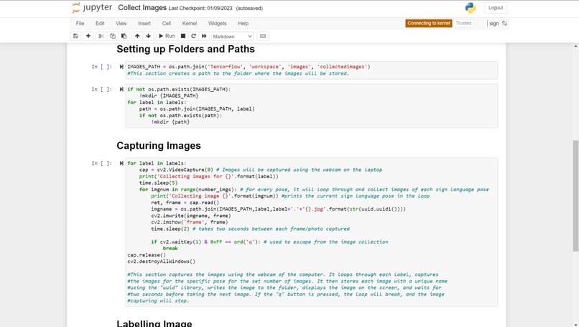
Task: Open the Kernel menu
Action: click(190, 23)
